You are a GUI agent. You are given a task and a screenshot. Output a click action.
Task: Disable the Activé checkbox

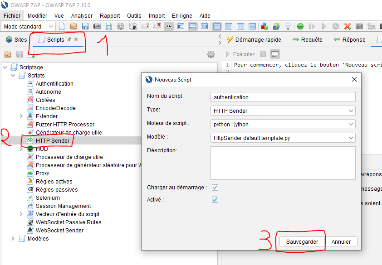(215, 199)
